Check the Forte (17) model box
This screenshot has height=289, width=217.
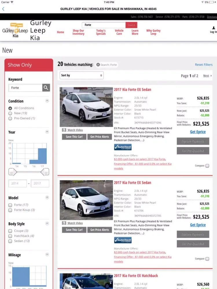(10, 205)
